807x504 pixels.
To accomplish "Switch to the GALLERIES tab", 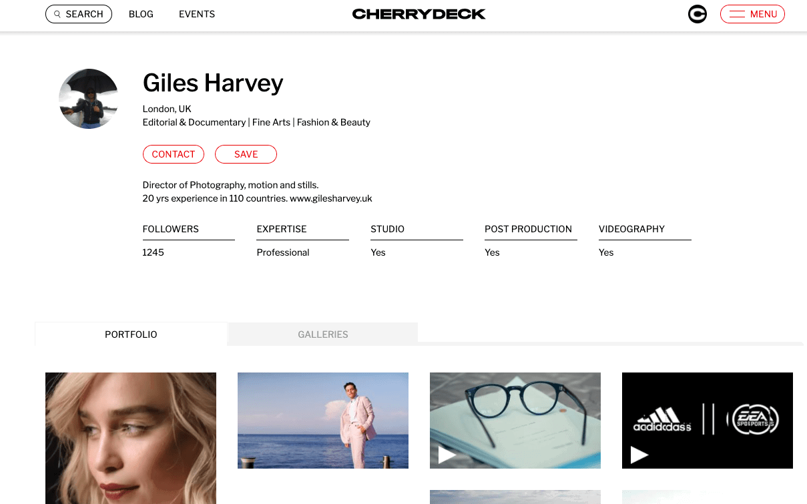I will [323, 334].
